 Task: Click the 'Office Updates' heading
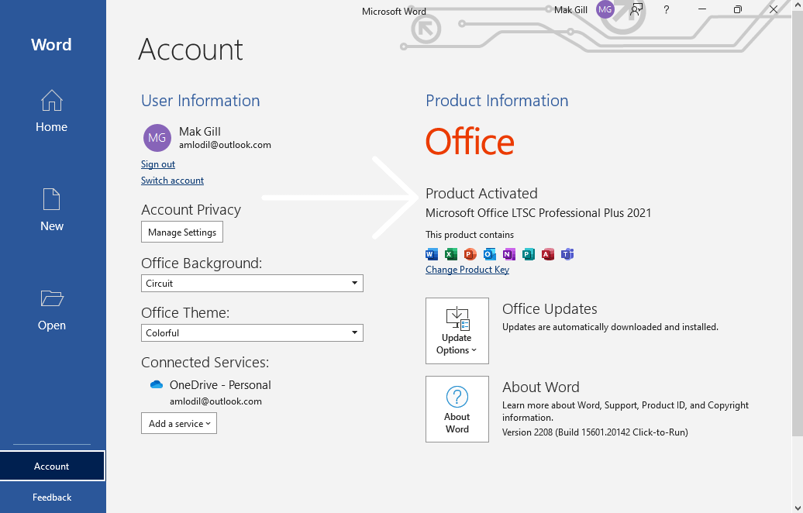(x=550, y=308)
